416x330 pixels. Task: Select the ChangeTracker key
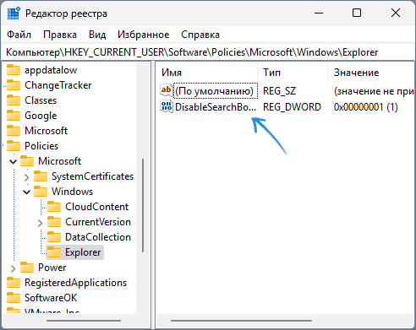(58, 85)
